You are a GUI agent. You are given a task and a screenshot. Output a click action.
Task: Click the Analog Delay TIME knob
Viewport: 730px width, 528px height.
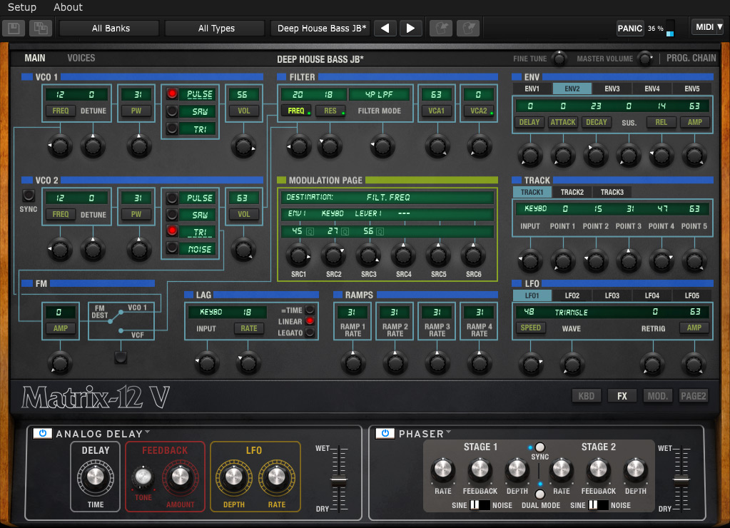96,477
